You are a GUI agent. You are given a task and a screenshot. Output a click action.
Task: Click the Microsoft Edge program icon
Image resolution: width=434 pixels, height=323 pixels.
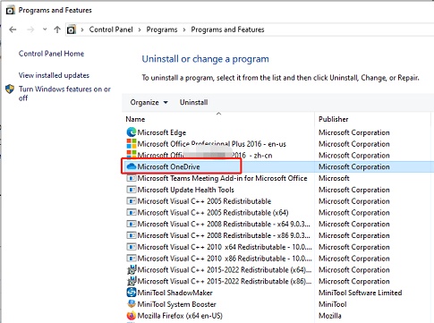pyautogui.click(x=132, y=132)
